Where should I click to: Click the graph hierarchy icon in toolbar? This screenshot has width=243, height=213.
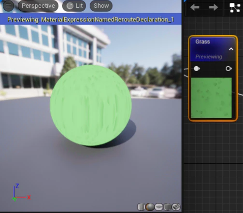coord(235,8)
